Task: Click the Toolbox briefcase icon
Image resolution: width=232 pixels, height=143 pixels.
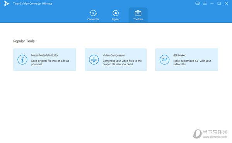Action: click(138, 13)
